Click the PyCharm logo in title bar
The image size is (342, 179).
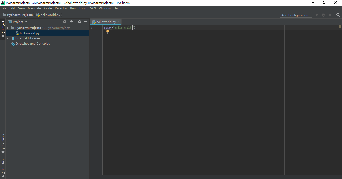(x=3, y=3)
